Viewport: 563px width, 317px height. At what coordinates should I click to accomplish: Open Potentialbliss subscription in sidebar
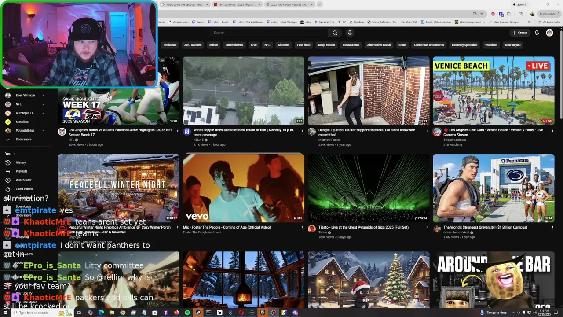click(x=25, y=130)
